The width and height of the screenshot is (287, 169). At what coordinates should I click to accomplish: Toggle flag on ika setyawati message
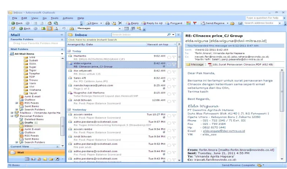pos(174,72)
